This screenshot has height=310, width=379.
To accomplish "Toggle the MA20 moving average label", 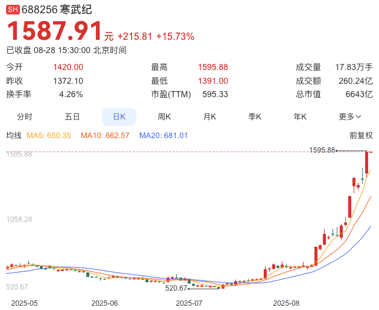I will coord(164,135).
